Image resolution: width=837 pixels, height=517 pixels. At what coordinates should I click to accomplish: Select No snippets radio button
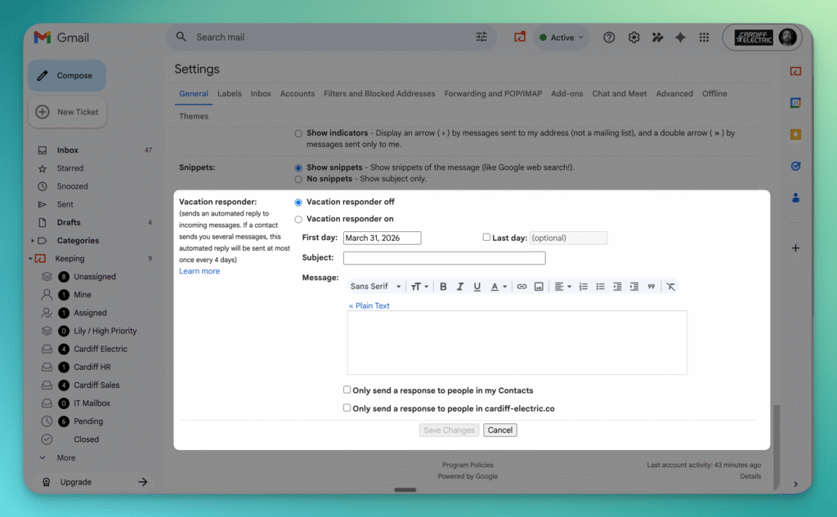click(x=298, y=179)
